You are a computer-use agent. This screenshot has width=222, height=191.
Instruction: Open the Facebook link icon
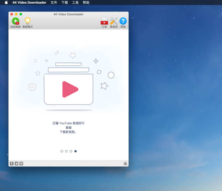[x=12, y=164]
